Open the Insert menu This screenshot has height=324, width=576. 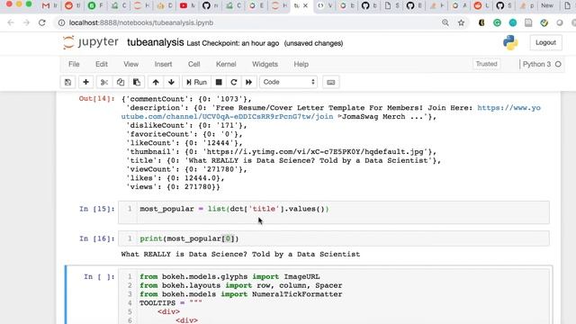coord(163,64)
